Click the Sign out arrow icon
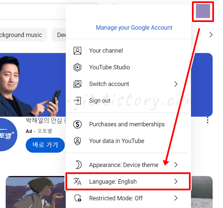 coord(77,101)
